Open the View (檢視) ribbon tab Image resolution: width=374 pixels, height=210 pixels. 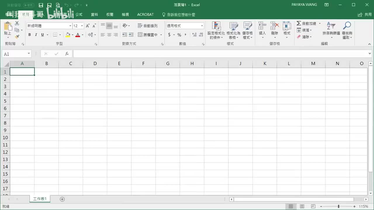point(125,15)
